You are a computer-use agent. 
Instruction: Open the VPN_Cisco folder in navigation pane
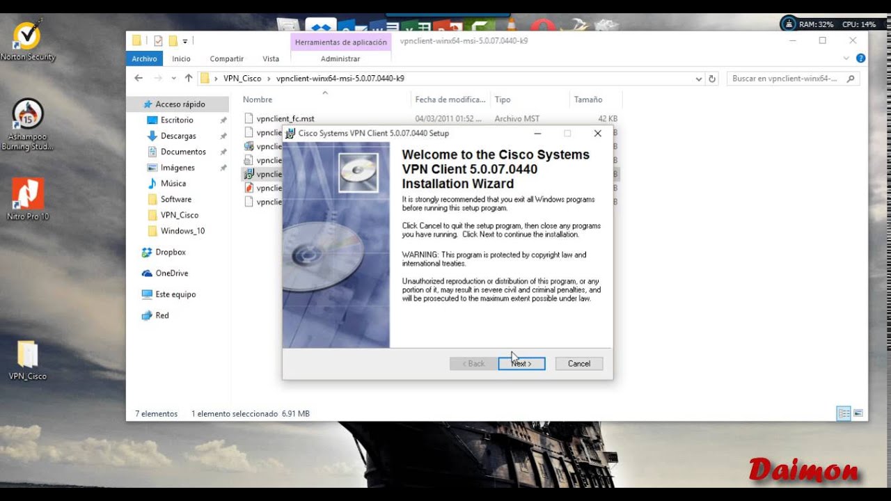179,215
